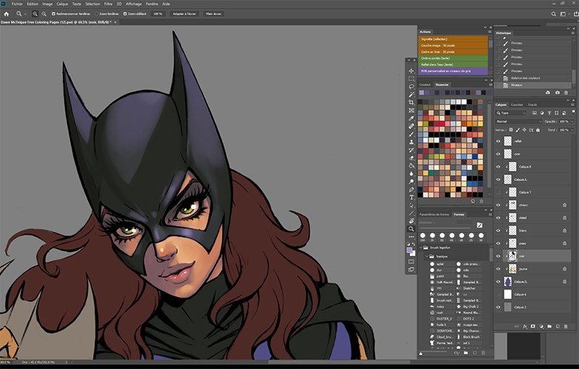This screenshot has width=579, height=369.
Task: Click the Home icon in options bar
Action: pos(7,14)
